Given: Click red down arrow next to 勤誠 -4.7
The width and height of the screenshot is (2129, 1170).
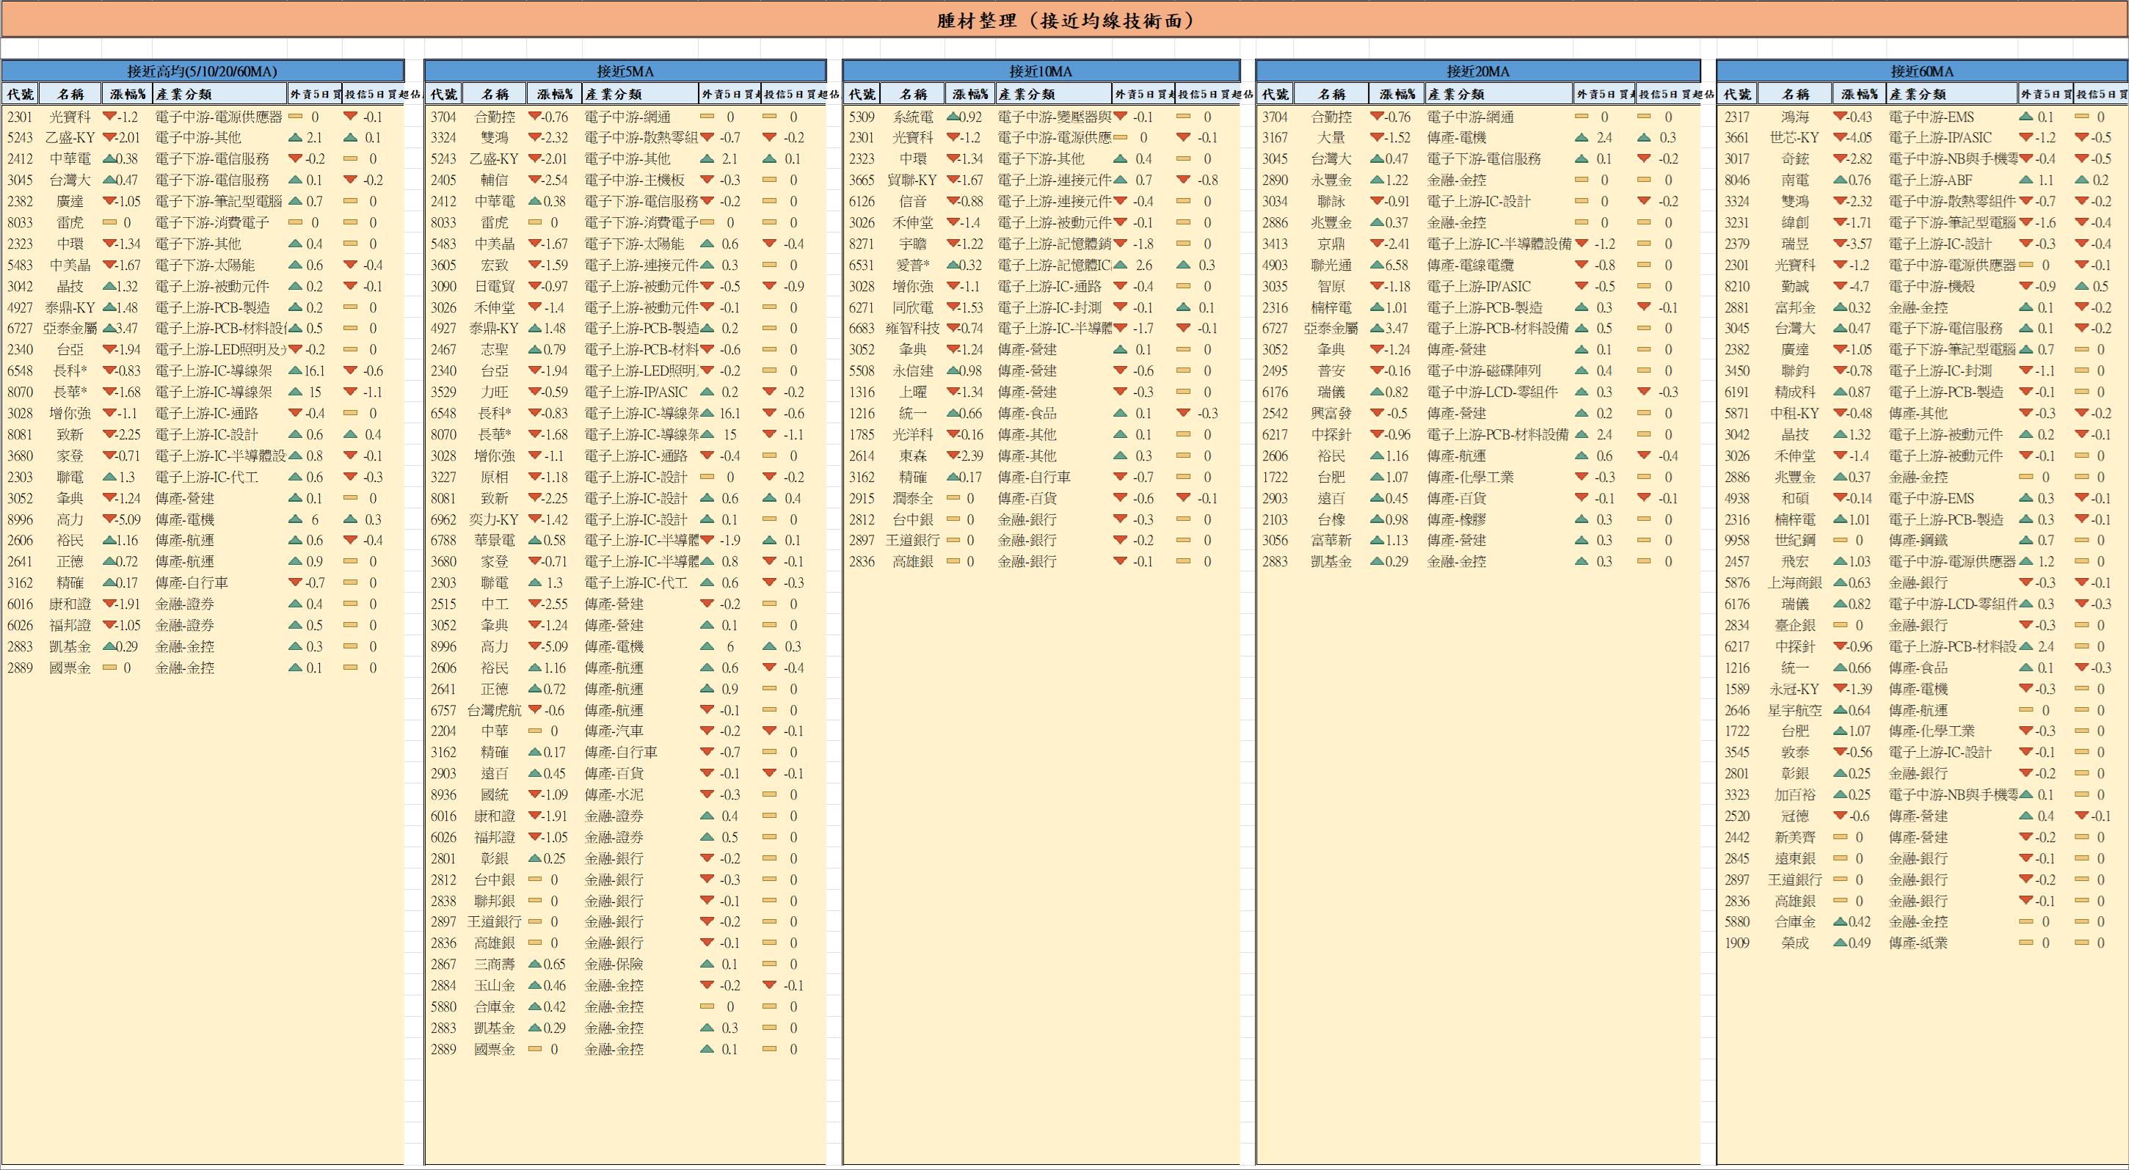Looking at the screenshot, I should [1840, 287].
